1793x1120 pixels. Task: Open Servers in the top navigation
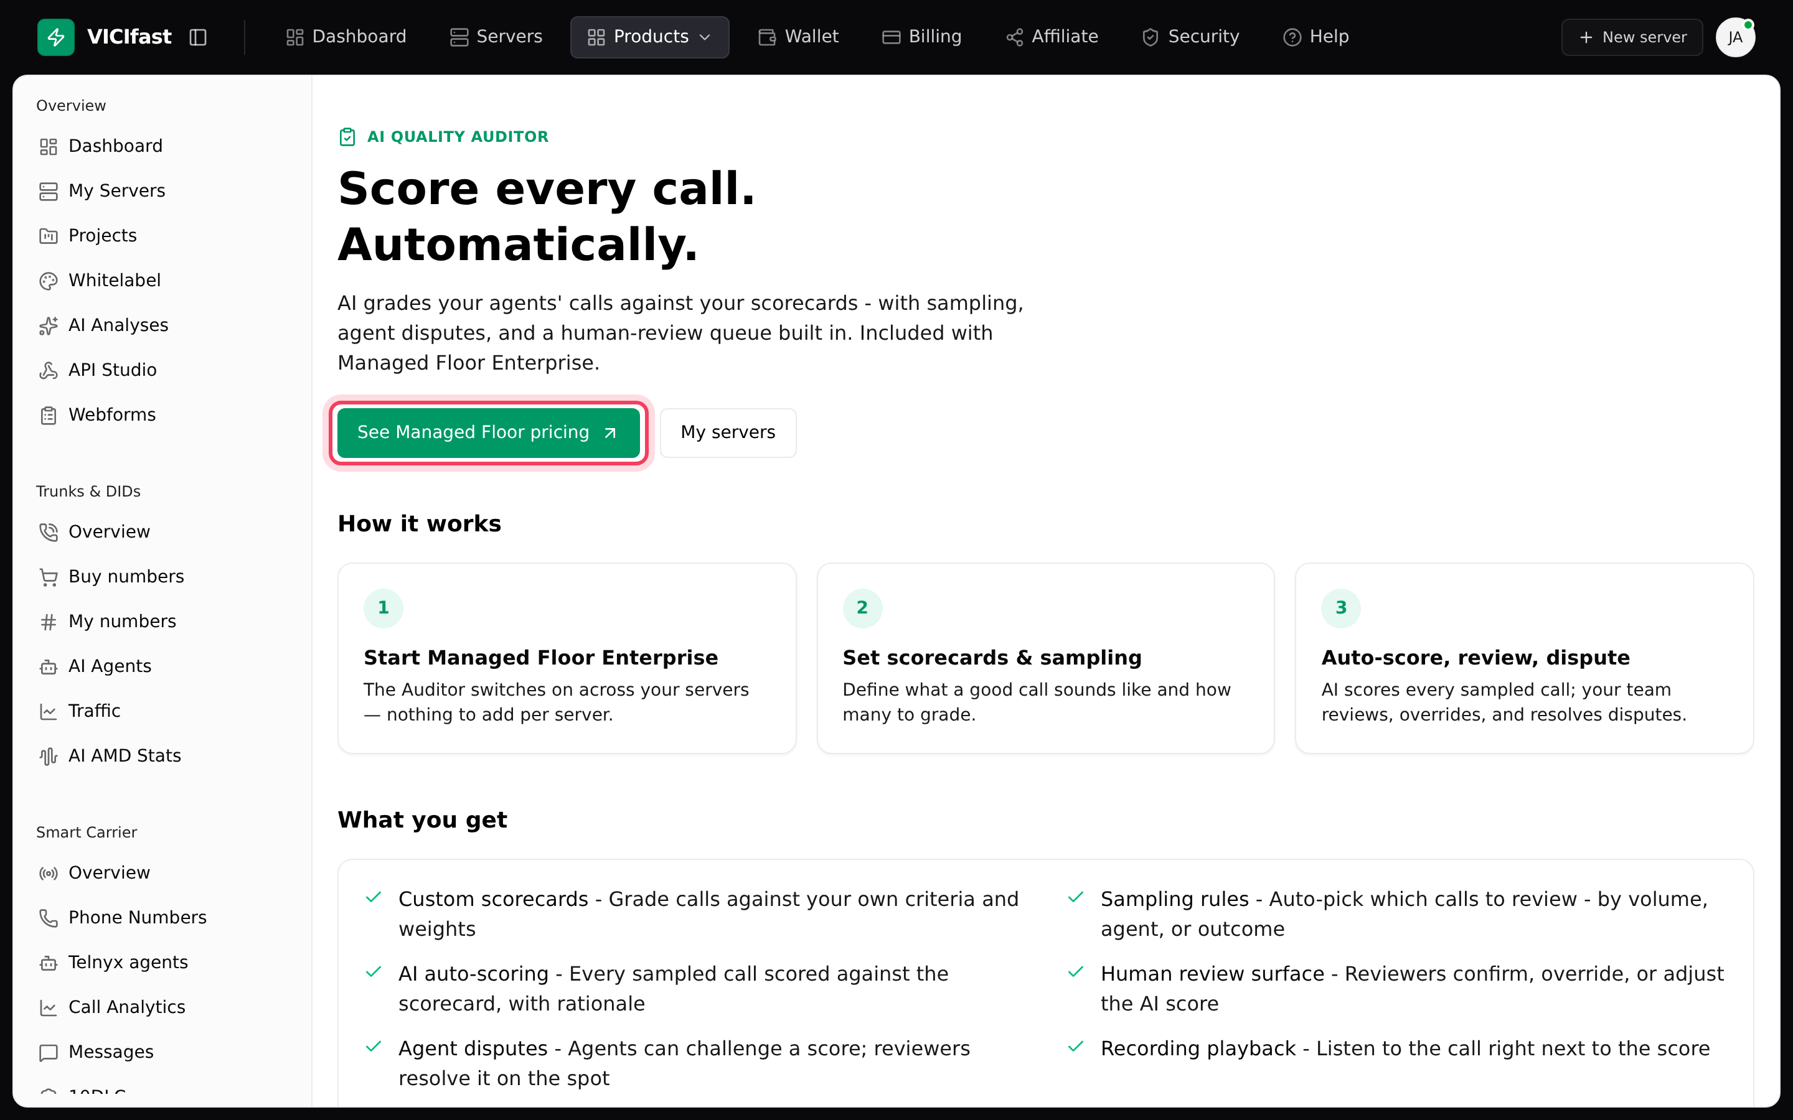point(496,37)
